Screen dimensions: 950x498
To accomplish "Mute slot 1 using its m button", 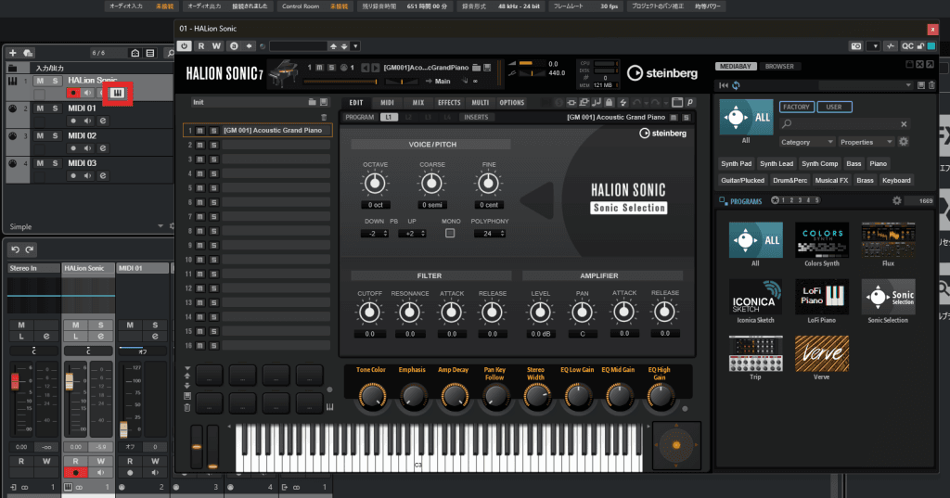I will [200, 130].
